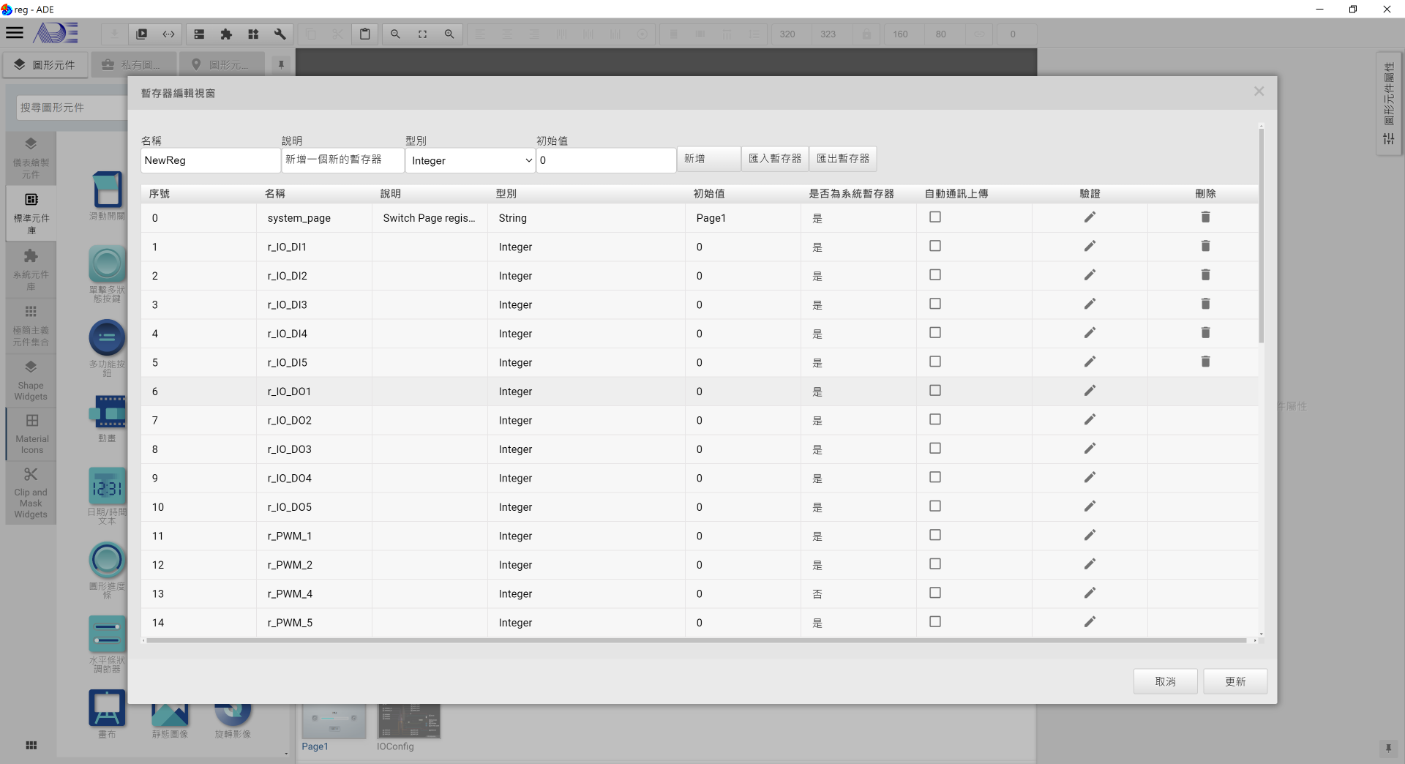
Task: Close the register editor dialog with X
Action: click(x=1259, y=91)
